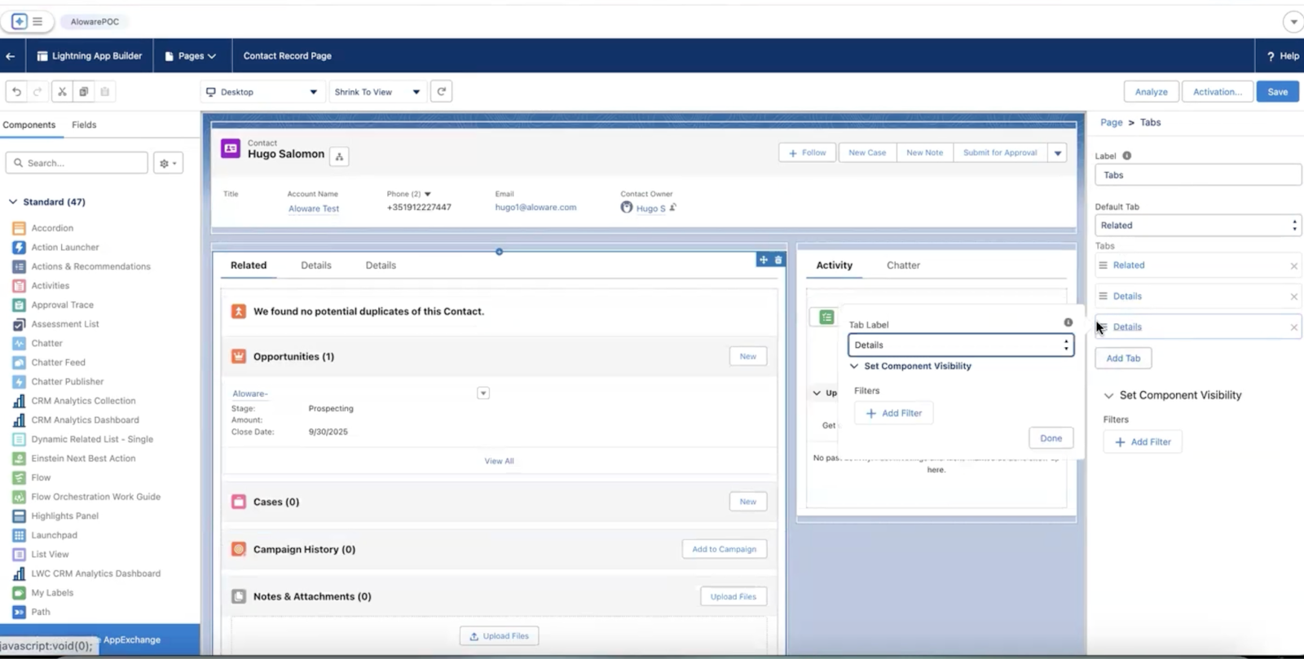Viewport: 1304px width, 659px height.
Task: Remove the first Details tab with its X
Action: click(1293, 297)
